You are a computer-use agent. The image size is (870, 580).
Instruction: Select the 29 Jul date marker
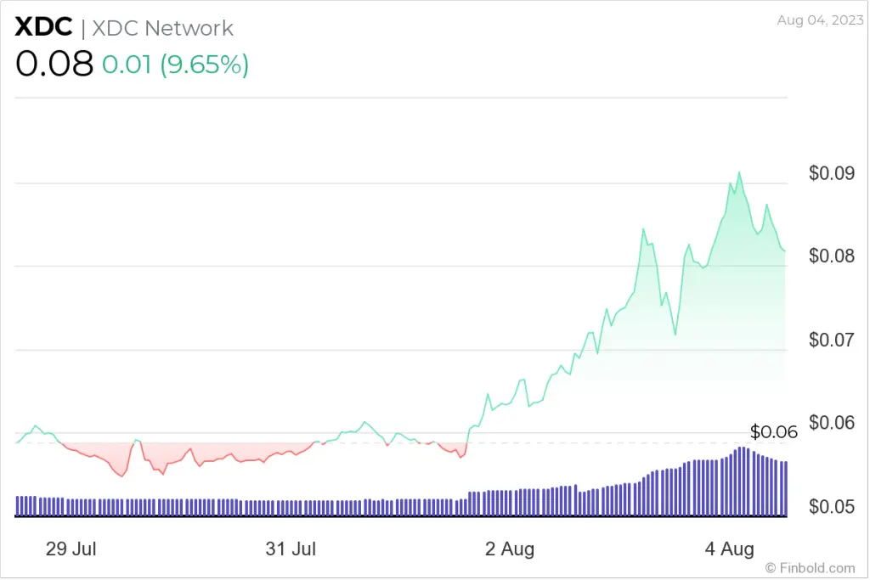pyautogui.click(x=71, y=549)
